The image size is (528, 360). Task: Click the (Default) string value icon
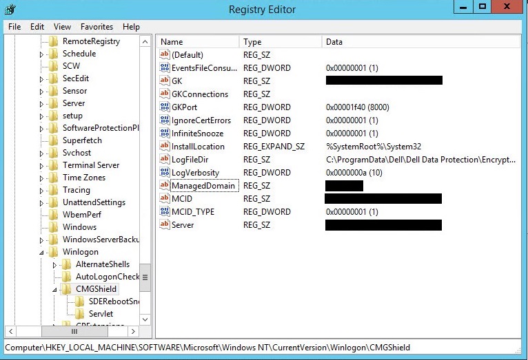click(x=164, y=54)
